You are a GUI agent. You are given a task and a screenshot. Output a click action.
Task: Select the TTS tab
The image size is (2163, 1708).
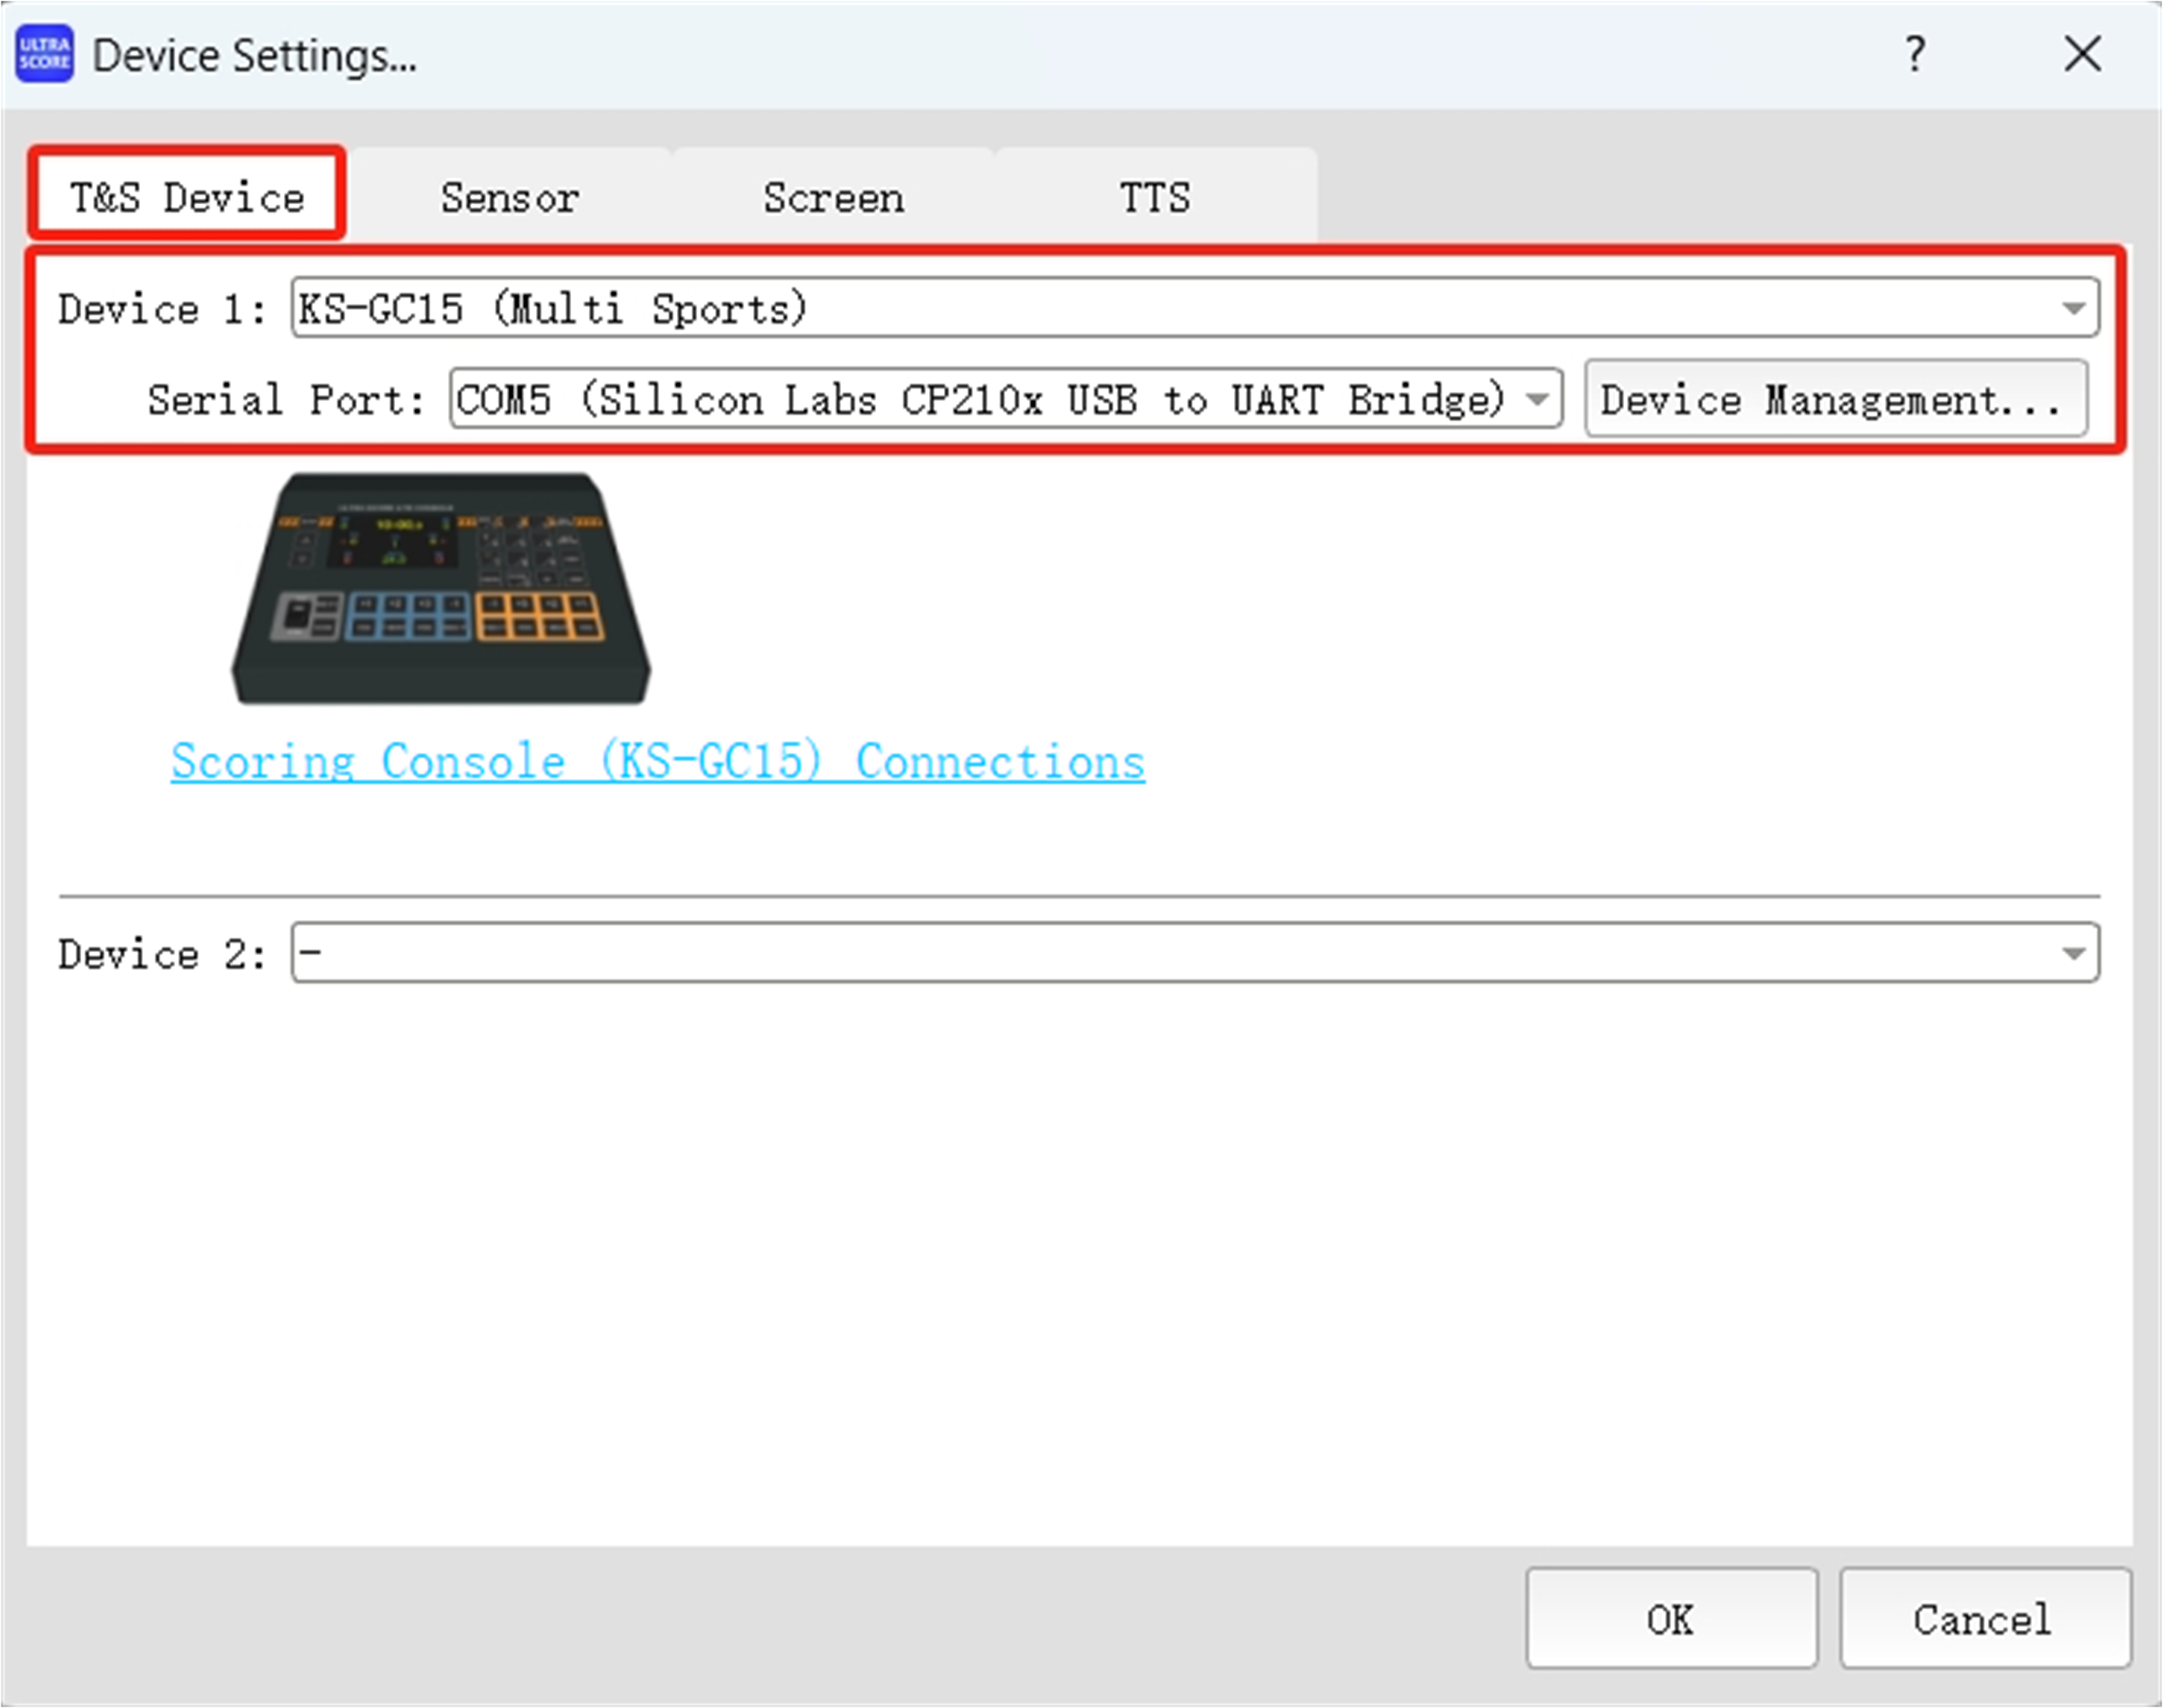point(1155,197)
